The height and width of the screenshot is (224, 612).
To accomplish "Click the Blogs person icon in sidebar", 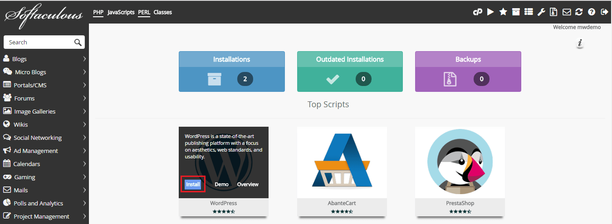I will pyautogui.click(x=6, y=58).
